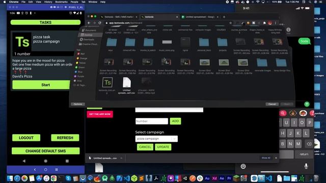Click the GET THE APP NOW button
This screenshot has height=183, width=326.
click(100, 114)
